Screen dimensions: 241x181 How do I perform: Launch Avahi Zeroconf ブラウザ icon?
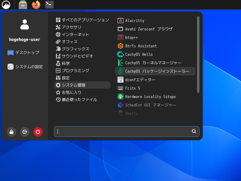[120, 29]
